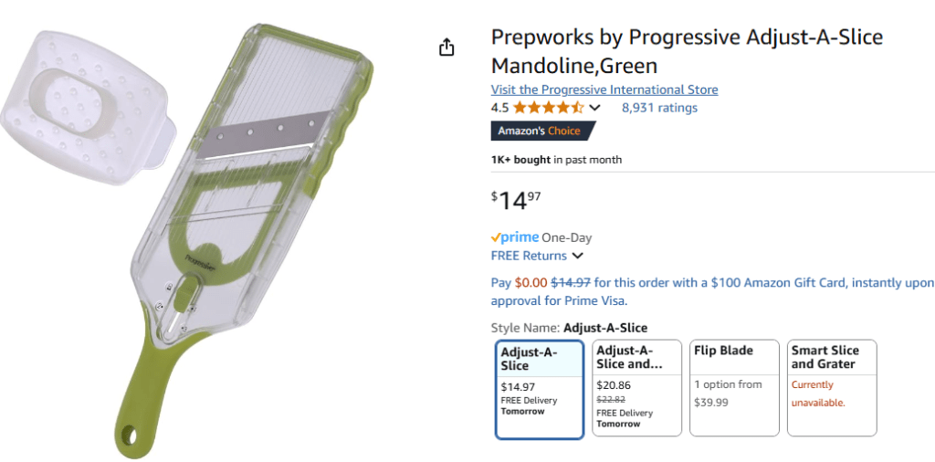This screenshot has height=462, width=935.
Task: Click the FREE Returns text
Action: (x=529, y=257)
